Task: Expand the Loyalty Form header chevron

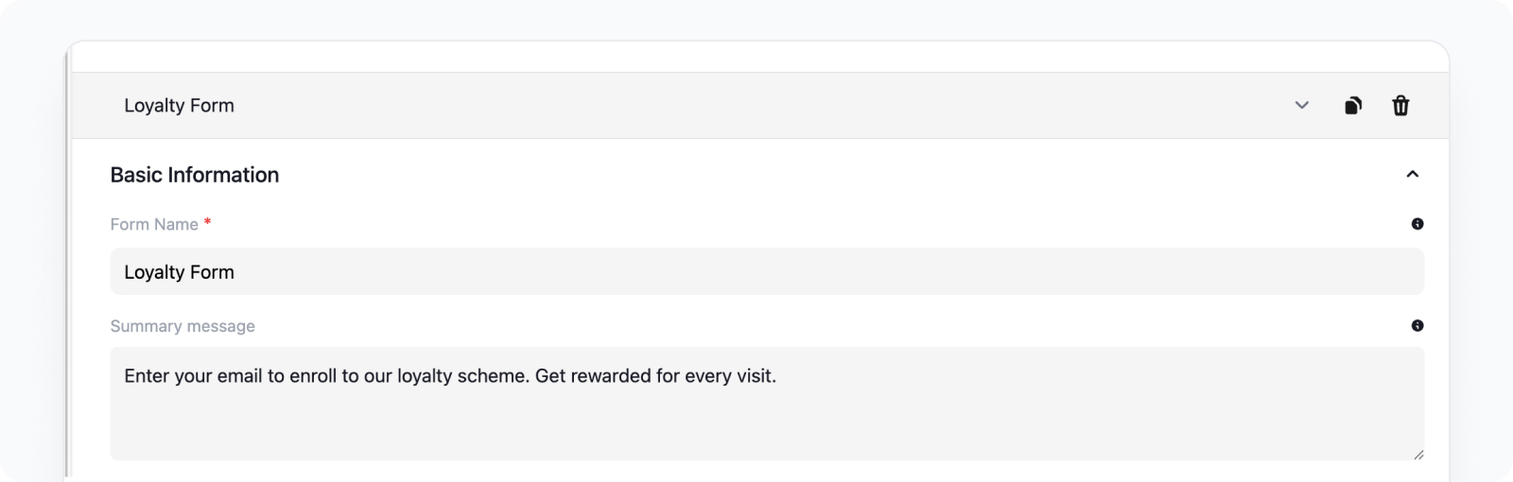Action: point(1302,106)
